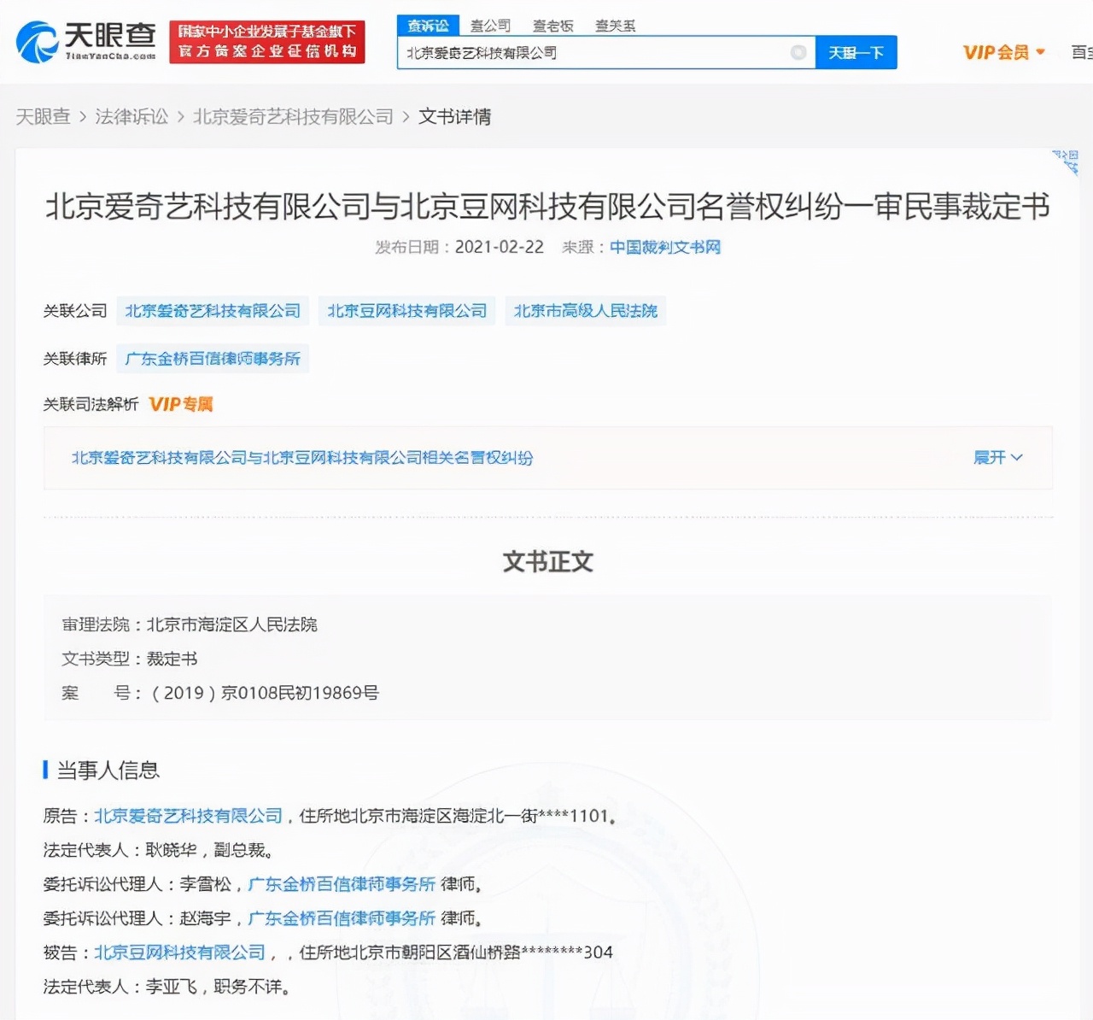Click the camera icon inside the search box

[x=798, y=52]
